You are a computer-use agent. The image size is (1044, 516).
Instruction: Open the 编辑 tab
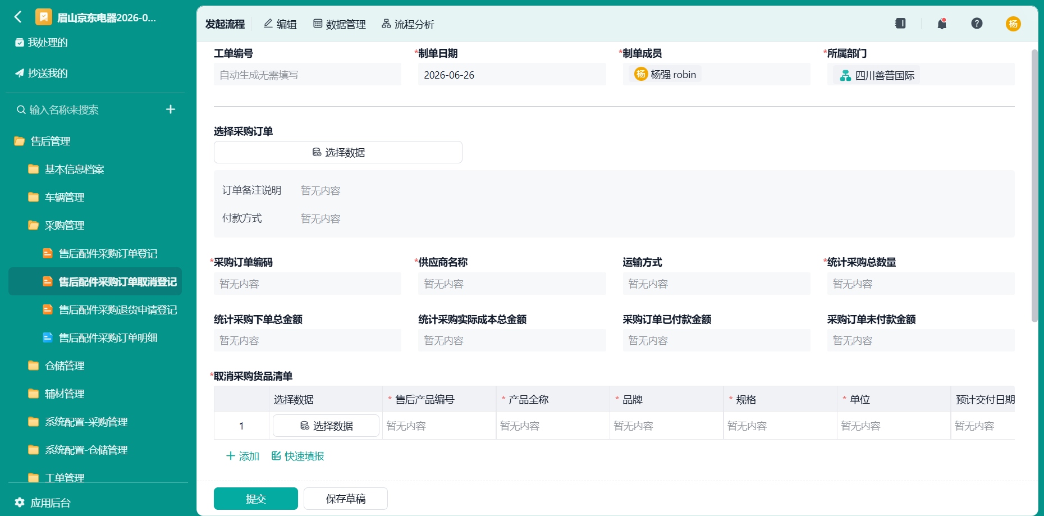280,24
